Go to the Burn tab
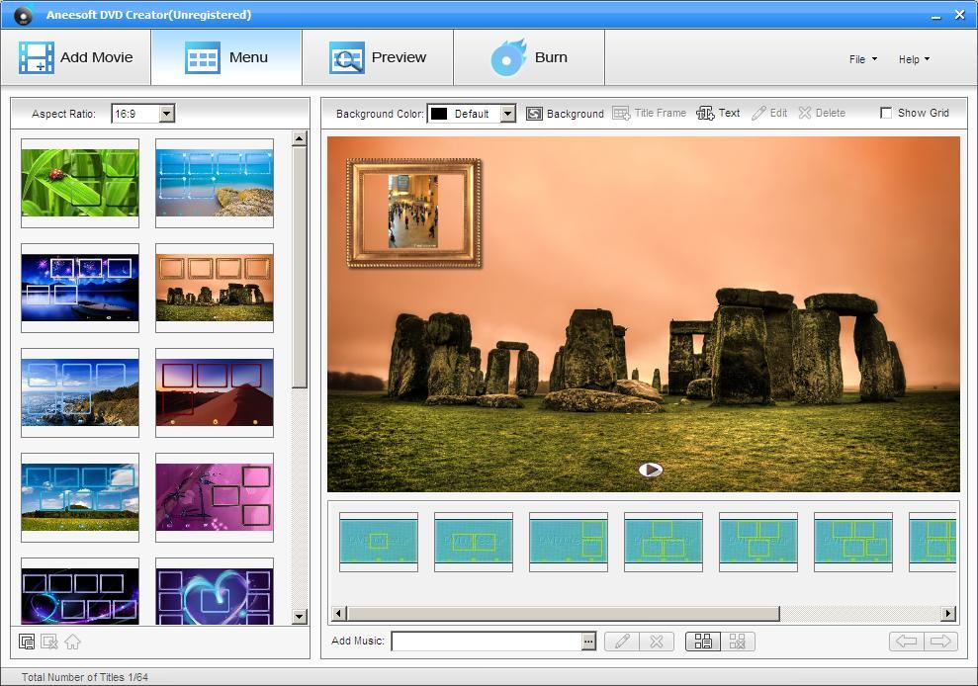This screenshot has height=686, width=978. [529, 57]
